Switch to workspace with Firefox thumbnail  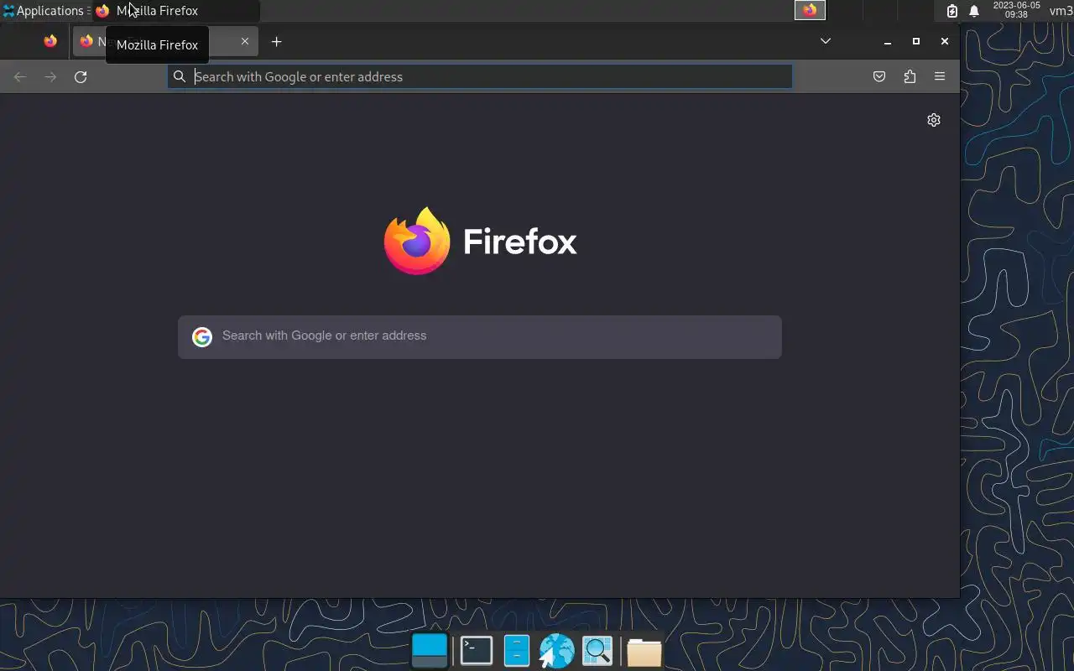[x=810, y=11]
